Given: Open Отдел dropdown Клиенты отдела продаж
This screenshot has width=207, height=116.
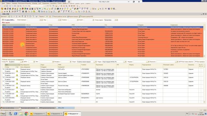Looking at the screenshot, I should click(x=94, y=62).
